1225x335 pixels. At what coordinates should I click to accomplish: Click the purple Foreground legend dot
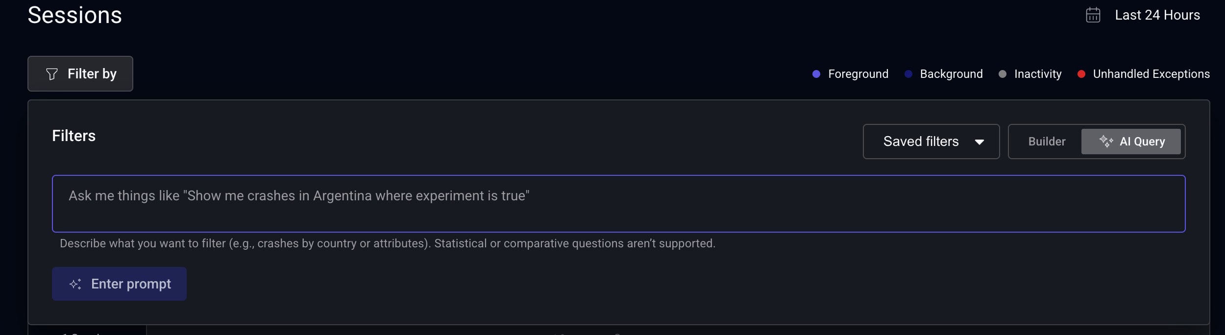click(x=816, y=73)
